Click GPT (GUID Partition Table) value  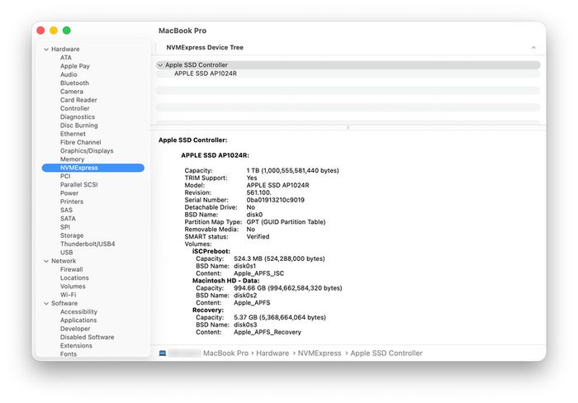click(286, 222)
